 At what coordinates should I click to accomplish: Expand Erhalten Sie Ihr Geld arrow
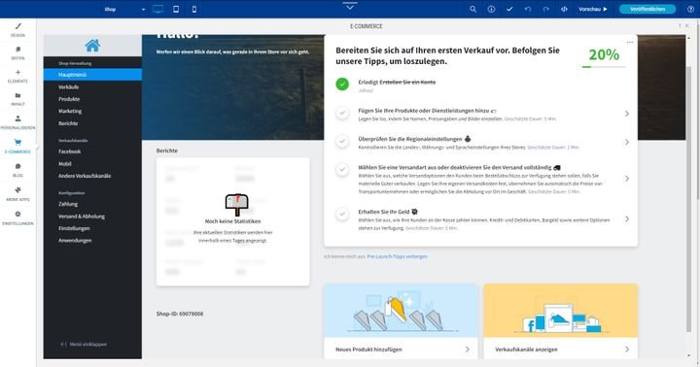pyautogui.click(x=627, y=219)
